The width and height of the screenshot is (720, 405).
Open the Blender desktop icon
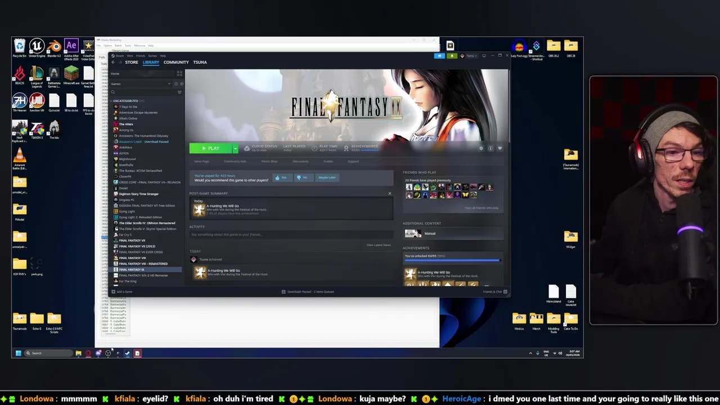pos(54,48)
